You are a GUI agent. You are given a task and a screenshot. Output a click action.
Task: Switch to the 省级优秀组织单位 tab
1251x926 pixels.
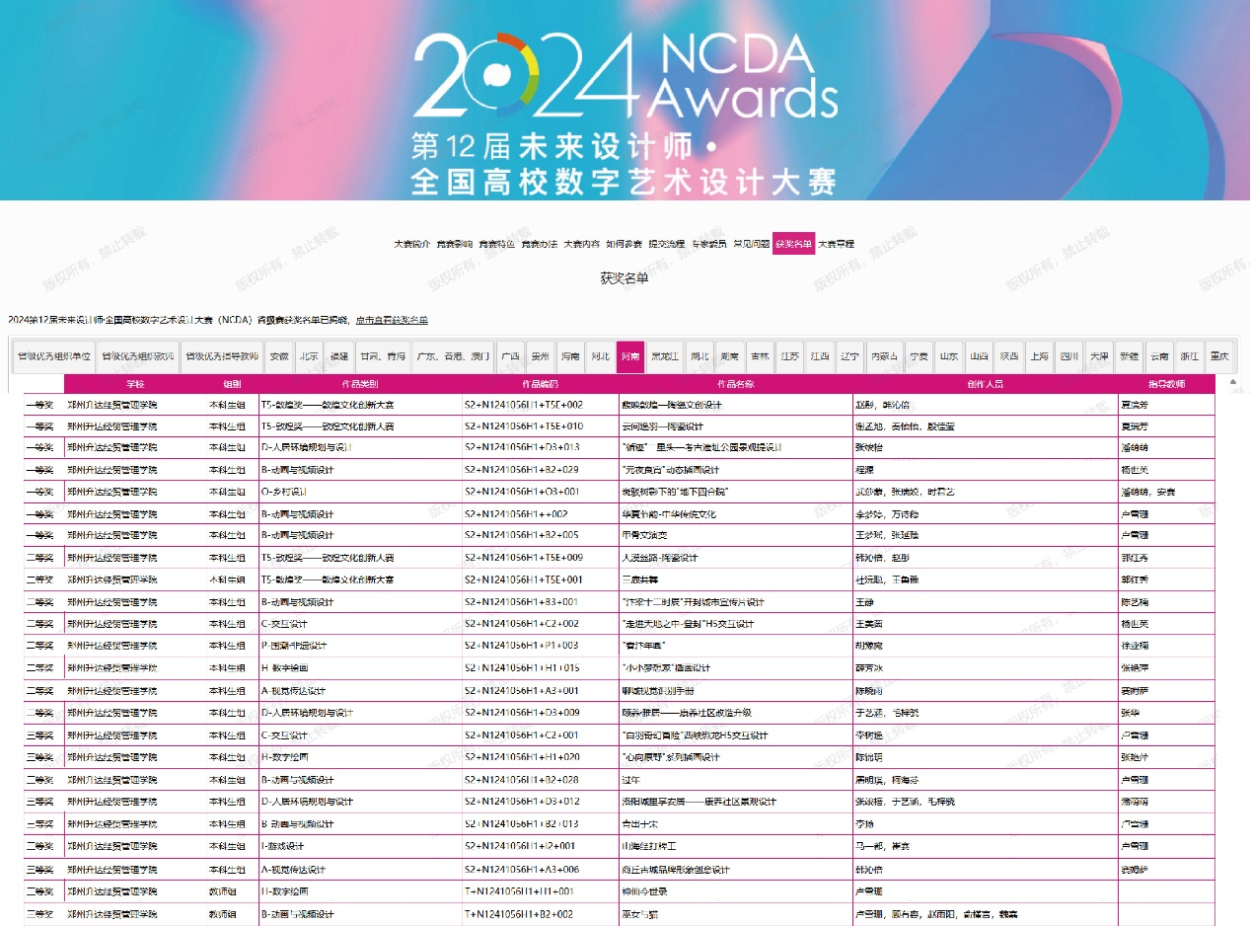pos(54,356)
